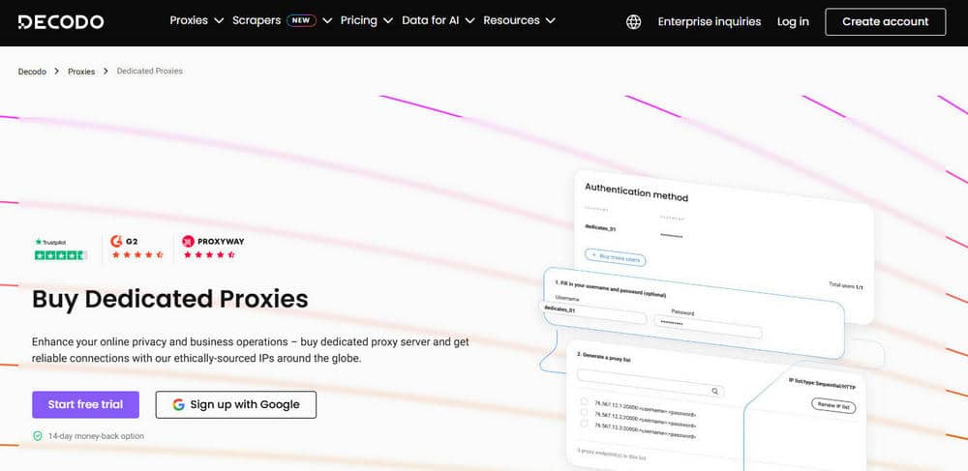The height and width of the screenshot is (471, 968).
Task: Check the second proxy 76.567.12.2 checkbox
Action: point(584,412)
